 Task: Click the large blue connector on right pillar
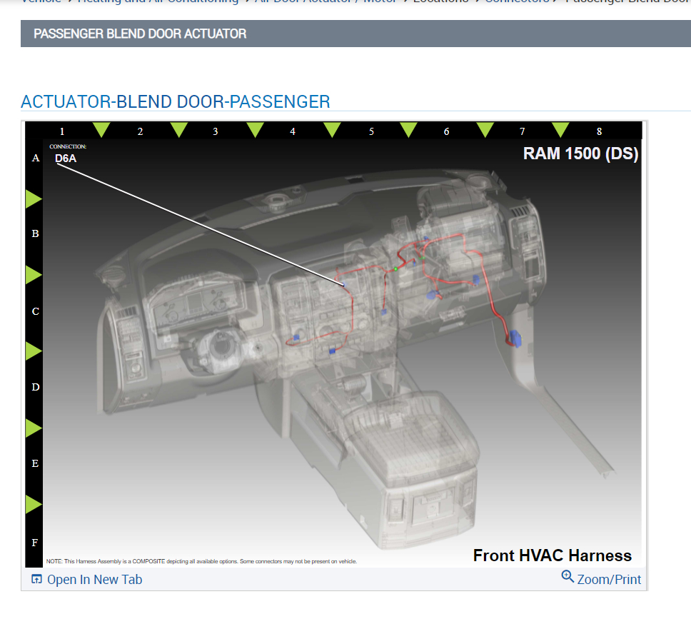click(x=515, y=338)
